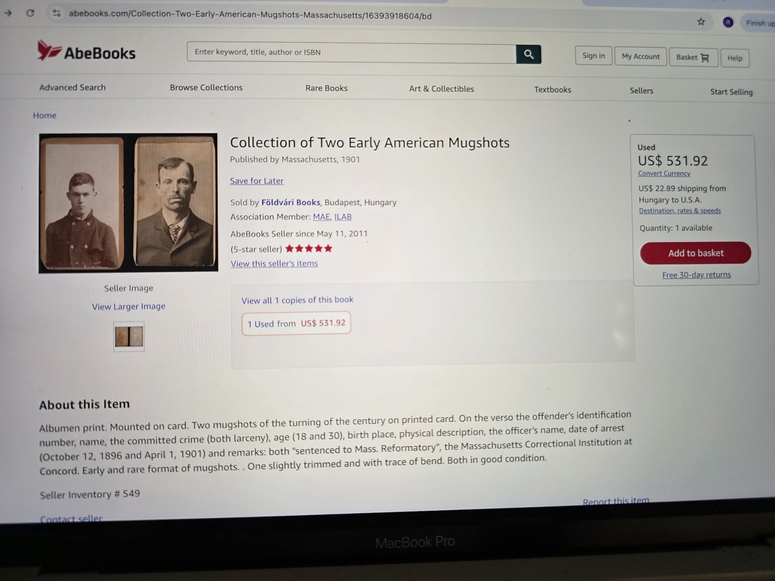Screen dimensions: 775x581
Task: Open View Larger Image link
Action: (129, 306)
